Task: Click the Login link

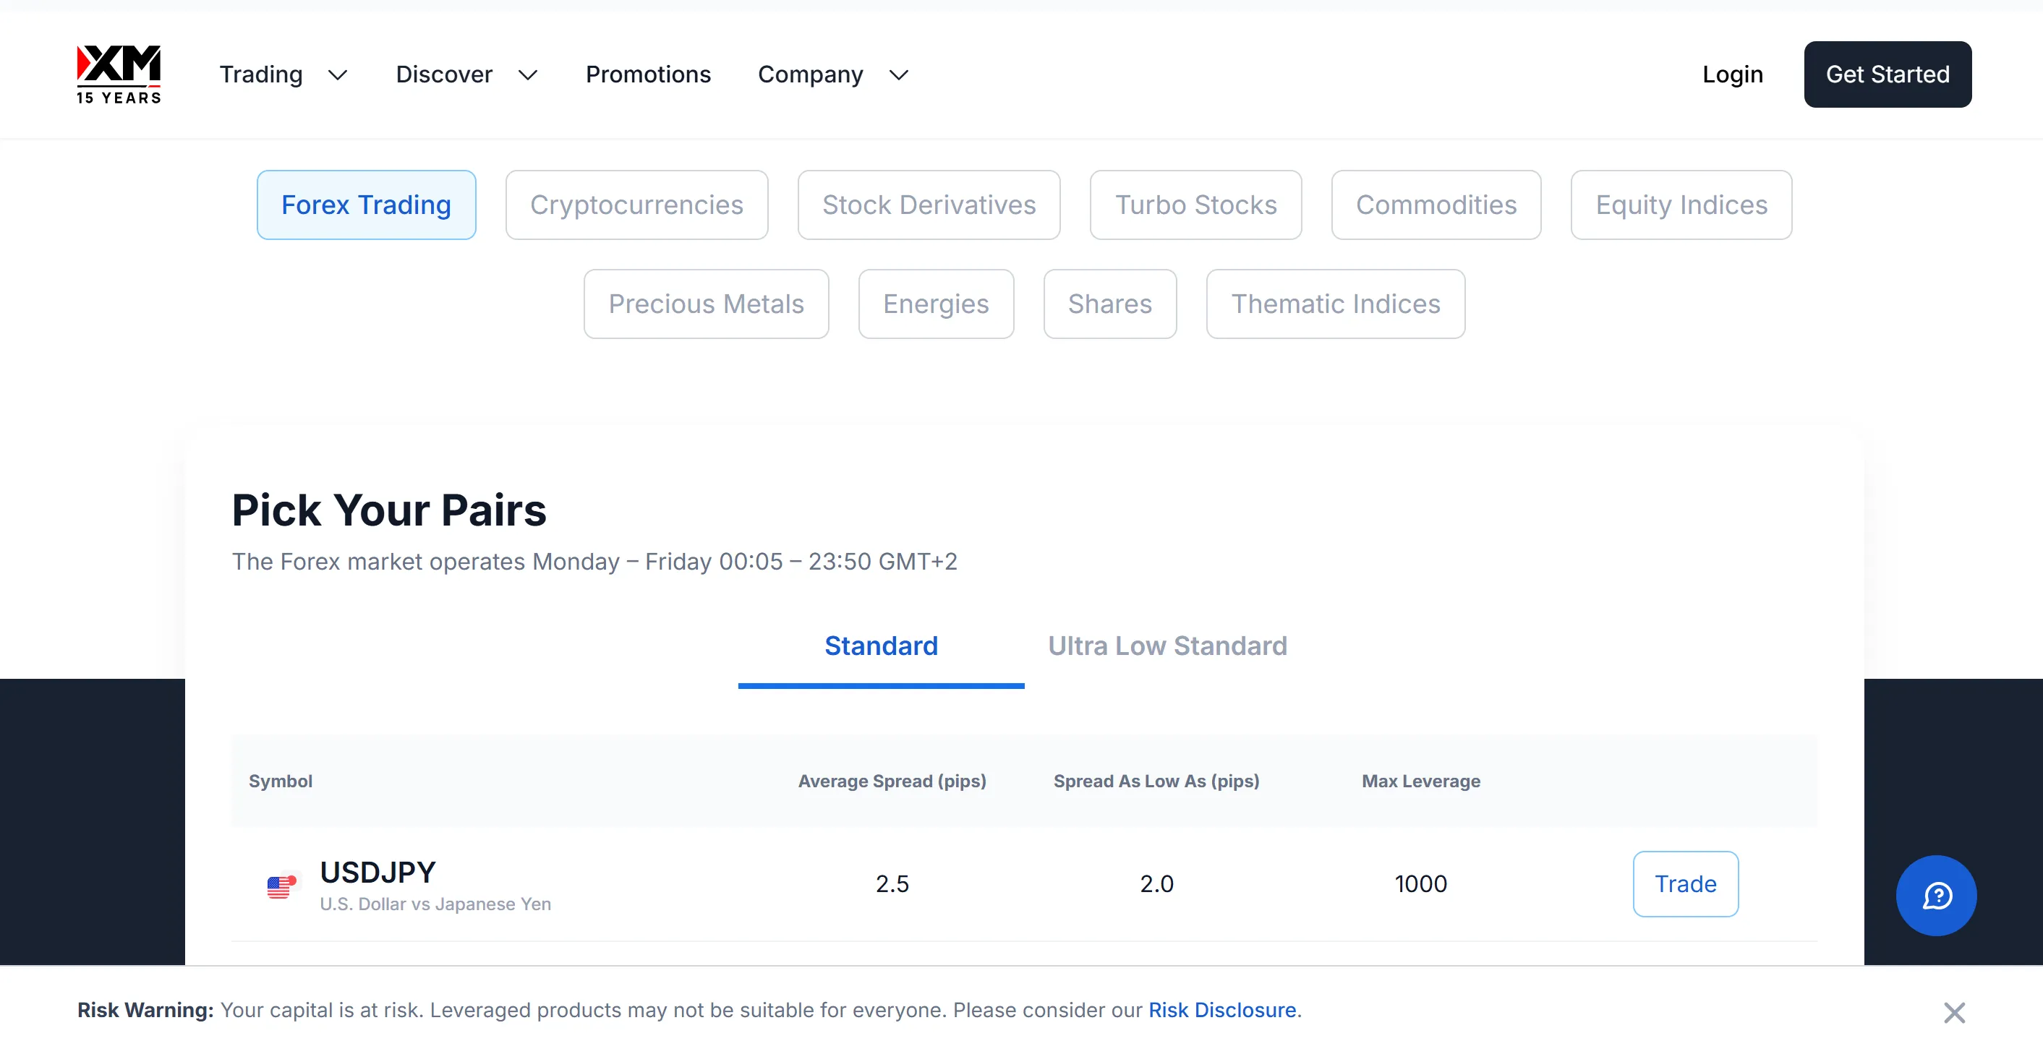Action: click(x=1732, y=74)
